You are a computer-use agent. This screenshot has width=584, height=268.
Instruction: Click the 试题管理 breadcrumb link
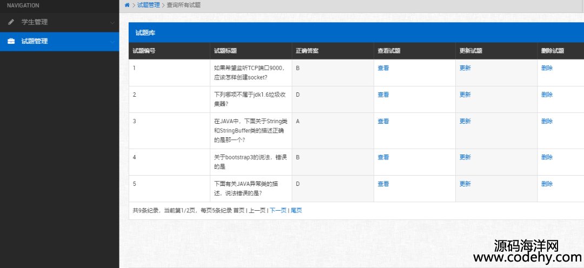(148, 5)
